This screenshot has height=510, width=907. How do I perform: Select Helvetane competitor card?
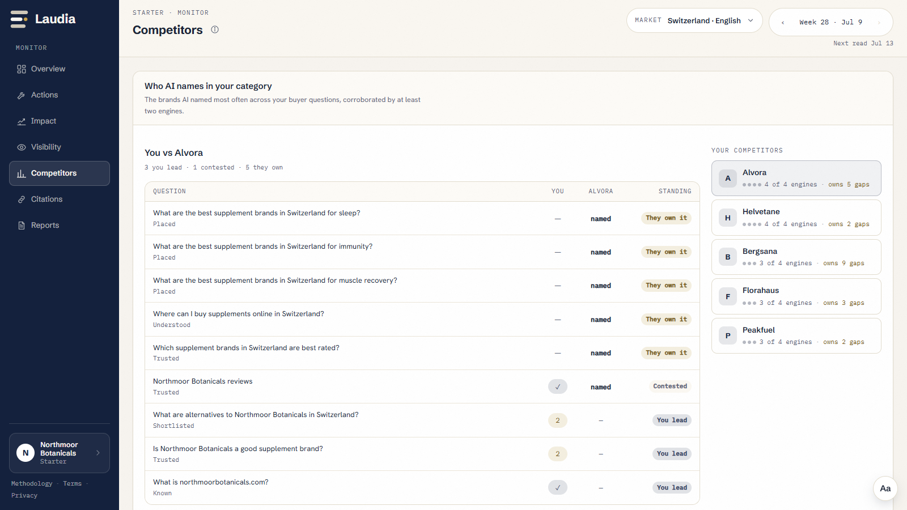(796, 218)
